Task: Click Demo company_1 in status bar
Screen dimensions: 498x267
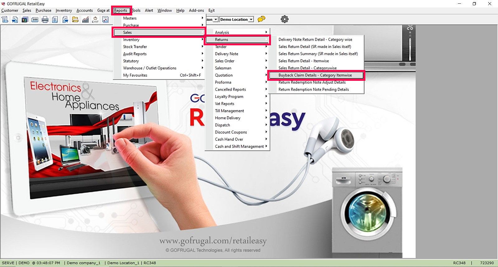Action: pos(84,263)
